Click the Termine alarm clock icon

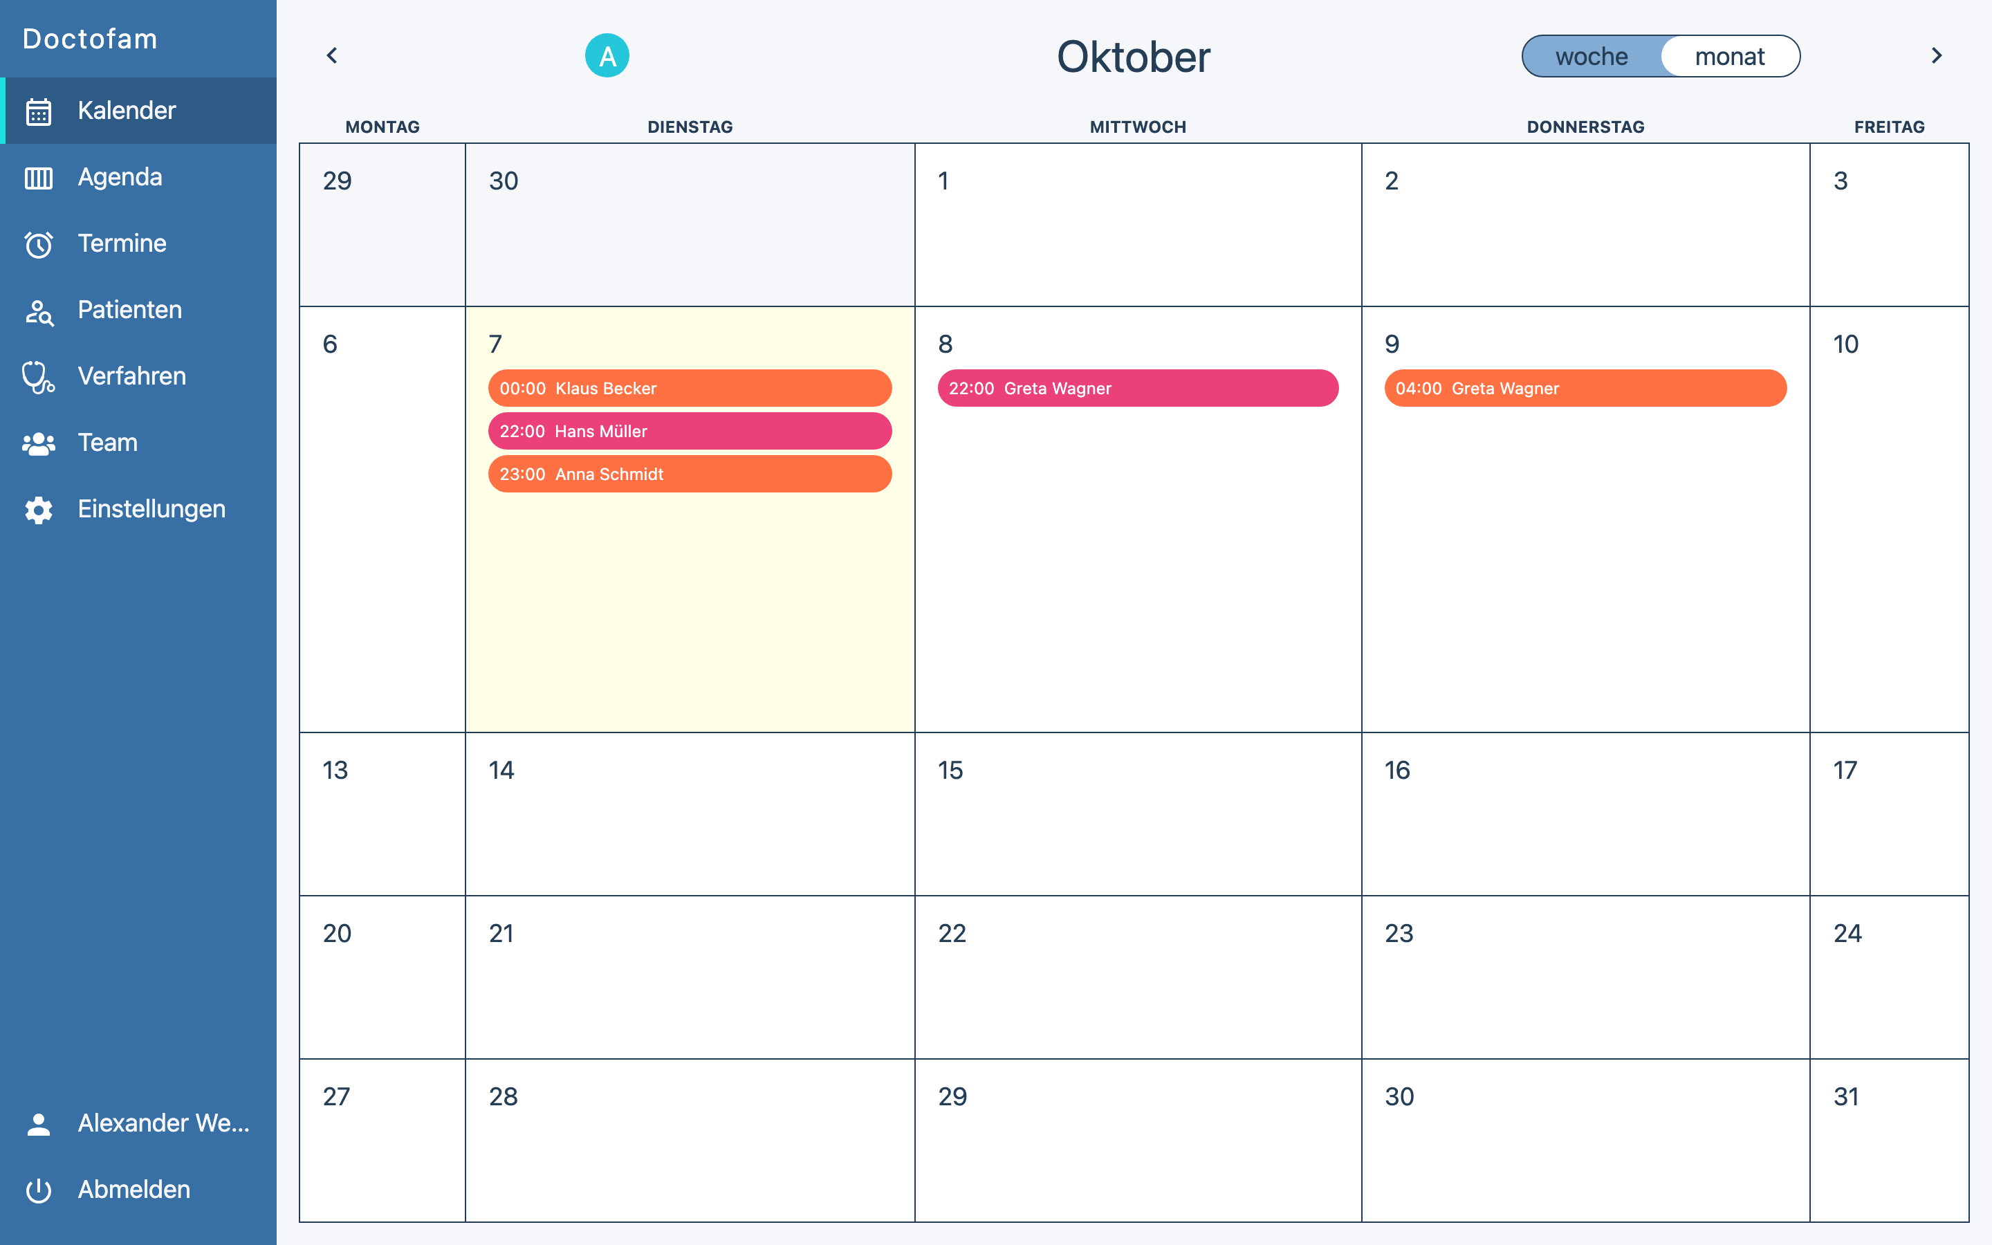click(39, 245)
